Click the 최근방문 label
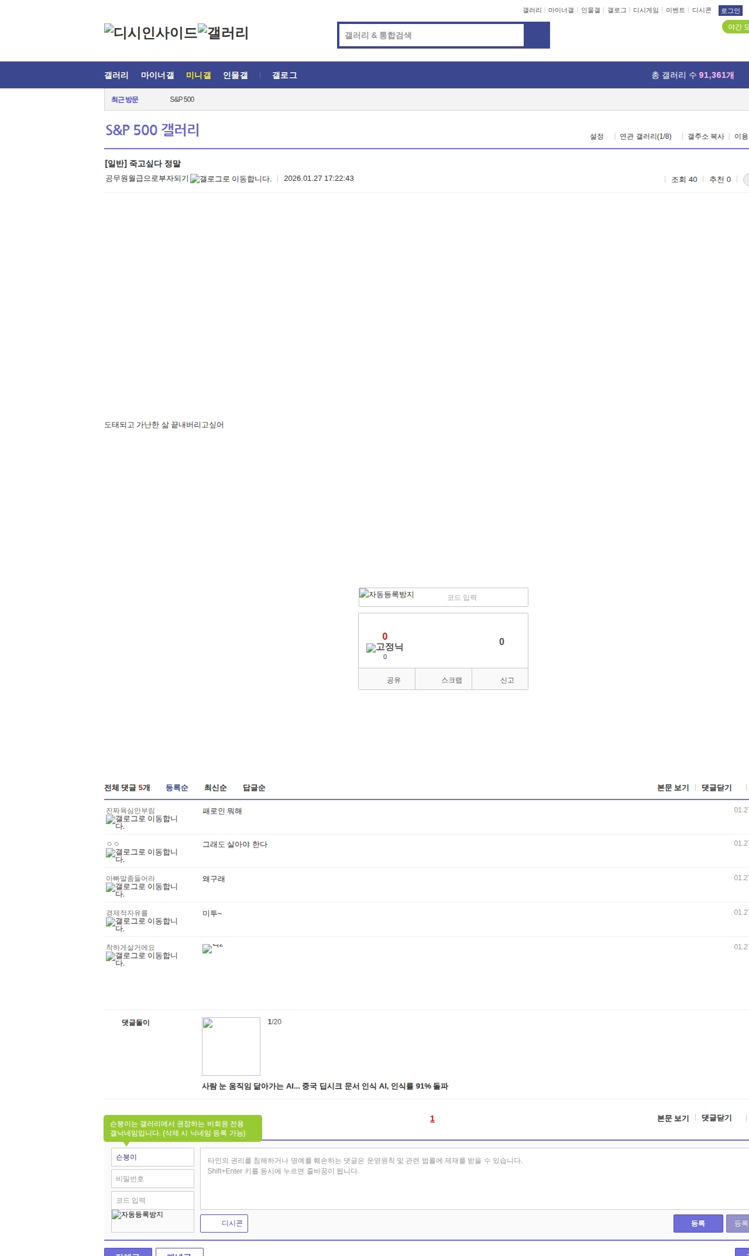Image resolution: width=749 pixels, height=1256 pixels. pyautogui.click(x=125, y=99)
